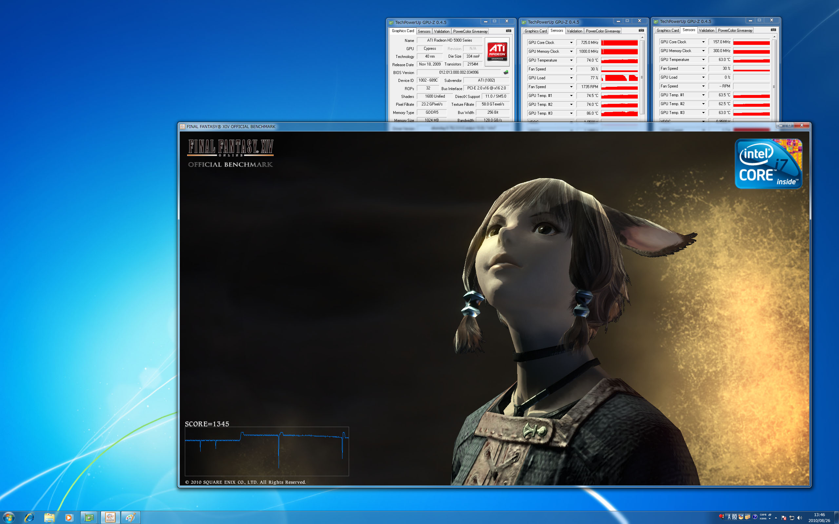This screenshot has width=839, height=524.
Task: Open Internet Explorer from the taskbar
Action: 29,517
